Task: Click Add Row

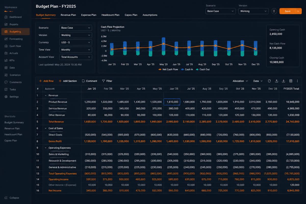Action: 46,81
